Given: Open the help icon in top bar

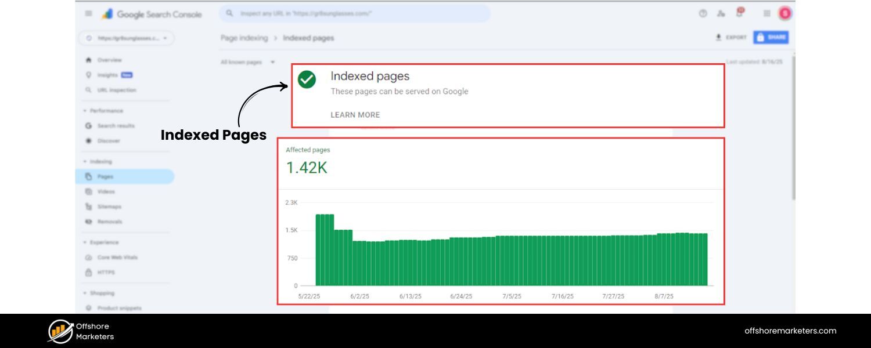Looking at the screenshot, I should (x=703, y=13).
